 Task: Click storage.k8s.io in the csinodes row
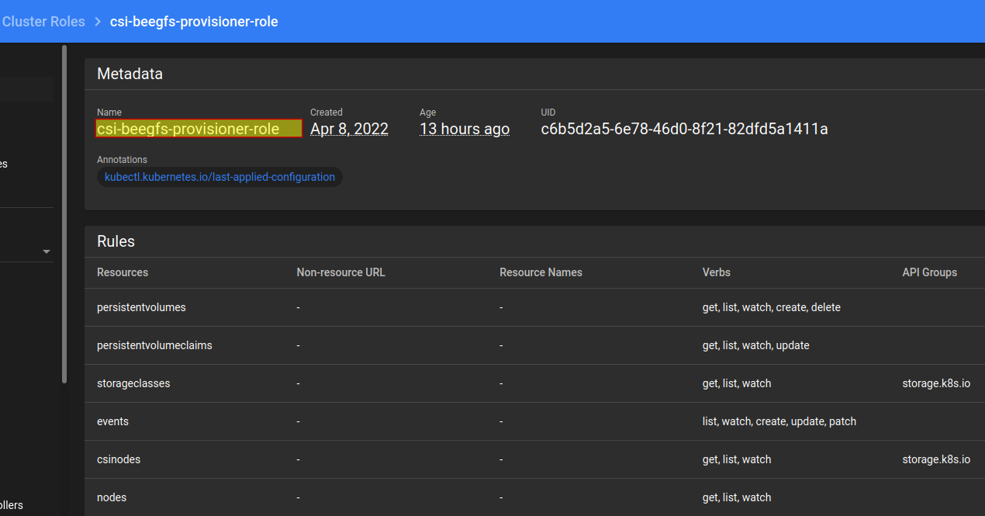(x=936, y=459)
